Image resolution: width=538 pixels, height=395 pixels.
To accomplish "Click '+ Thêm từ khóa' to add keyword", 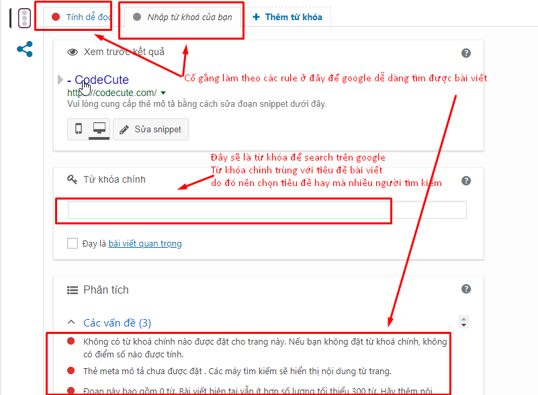I will (x=287, y=17).
